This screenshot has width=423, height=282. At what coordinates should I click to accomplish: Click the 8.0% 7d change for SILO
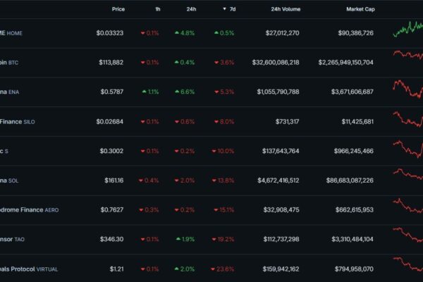click(x=224, y=121)
